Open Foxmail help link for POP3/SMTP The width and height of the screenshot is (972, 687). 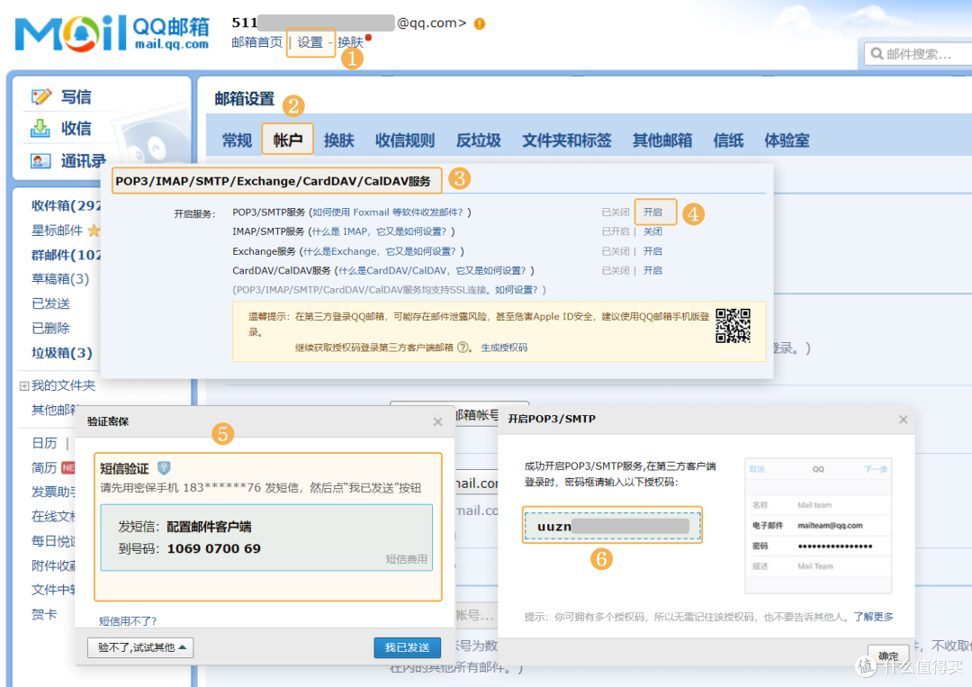[x=387, y=212]
